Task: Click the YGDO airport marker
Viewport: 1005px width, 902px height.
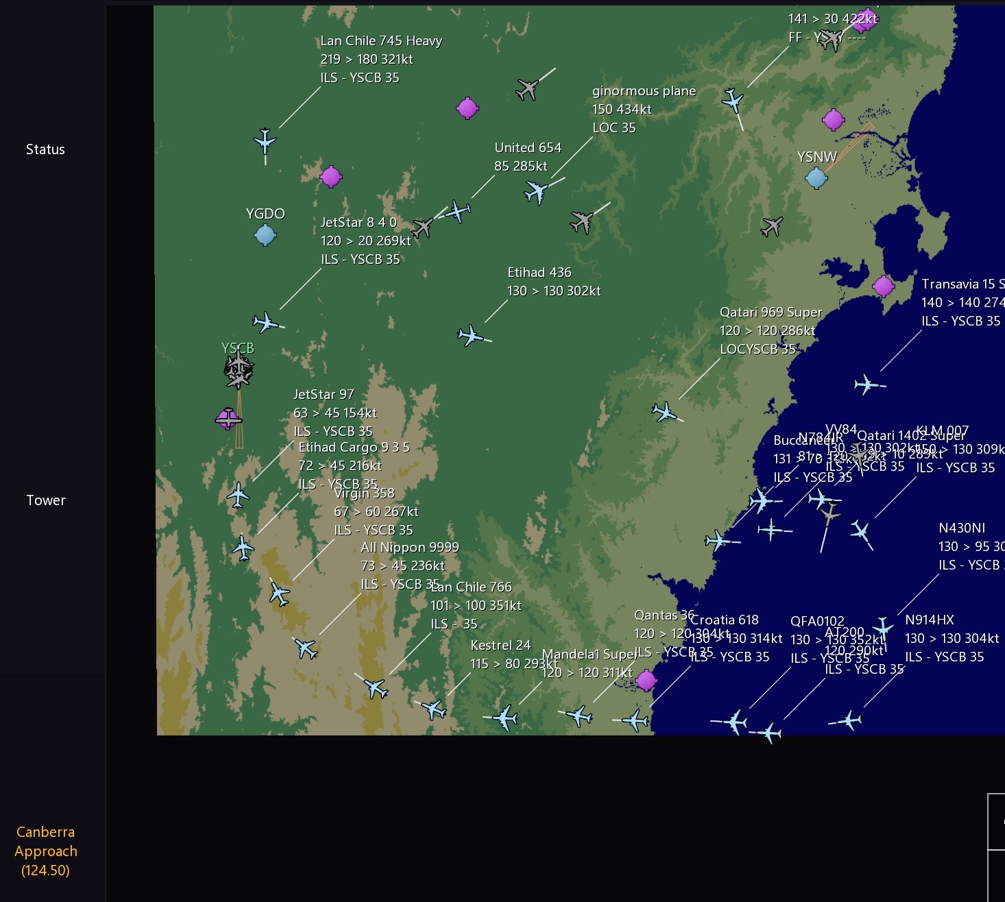Action: tap(265, 235)
